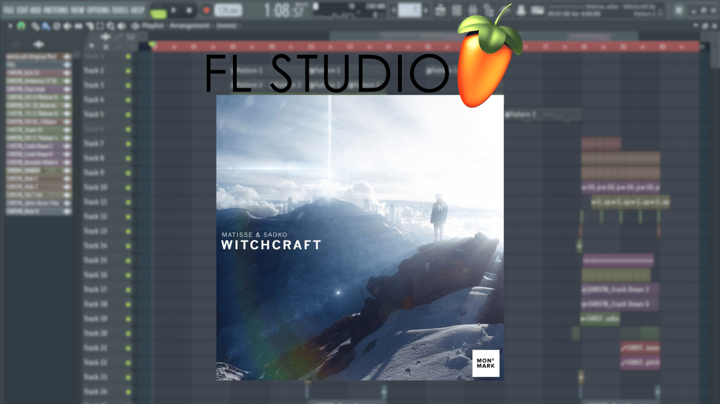Open the PATTERNS menu
Screen dimensions: 720x404
click(57, 10)
